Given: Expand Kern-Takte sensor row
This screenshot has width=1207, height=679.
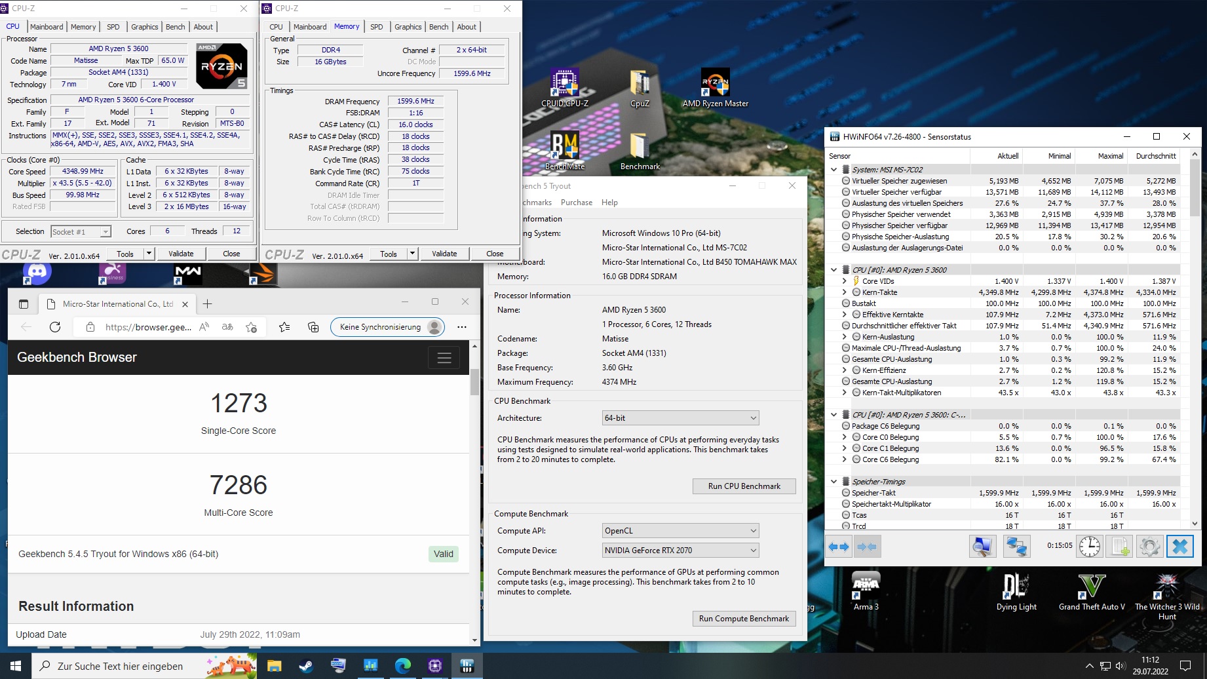Looking at the screenshot, I should point(844,292).
